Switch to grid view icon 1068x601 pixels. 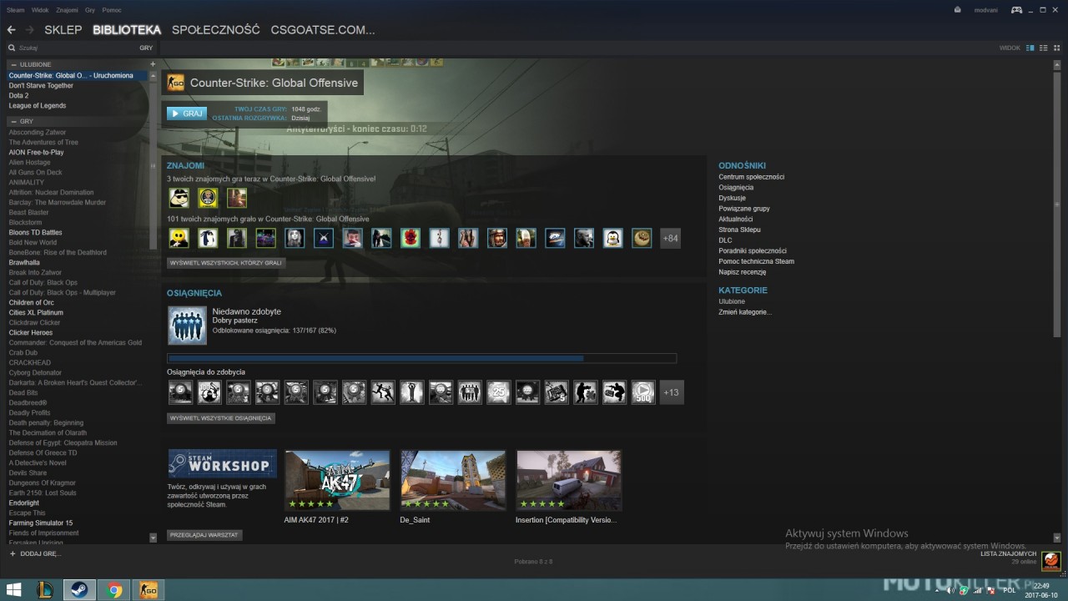point(1056,48)
